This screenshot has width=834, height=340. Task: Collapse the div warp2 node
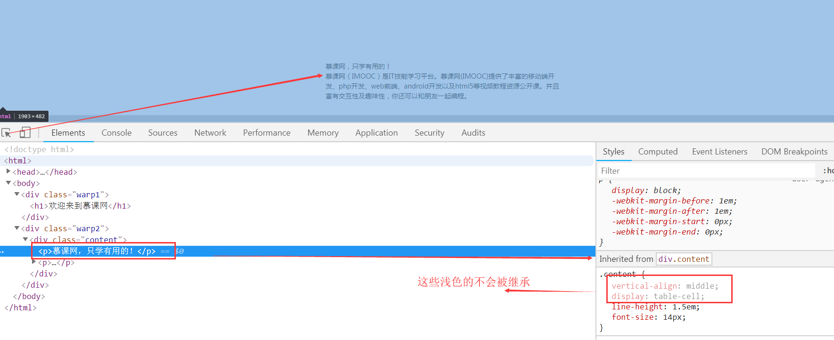click(x=17, y=228)
